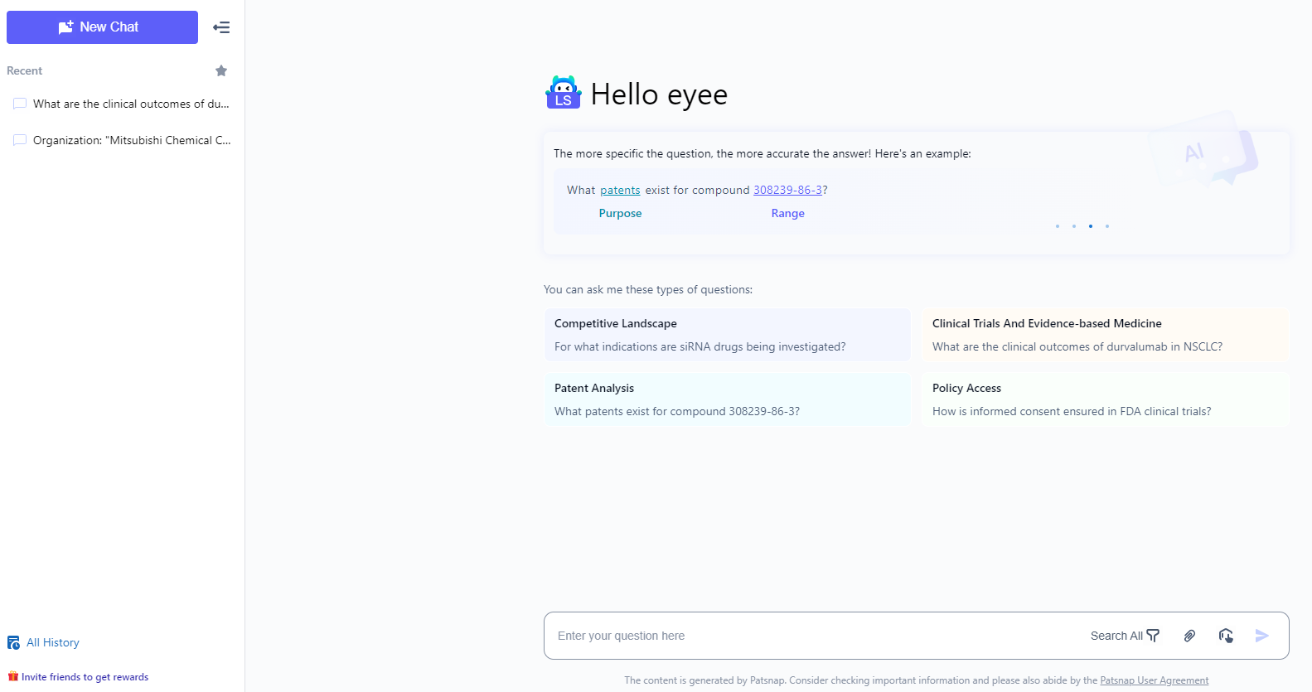
Task: Click the gift icon for invite rewards
Action: point(13,677)
